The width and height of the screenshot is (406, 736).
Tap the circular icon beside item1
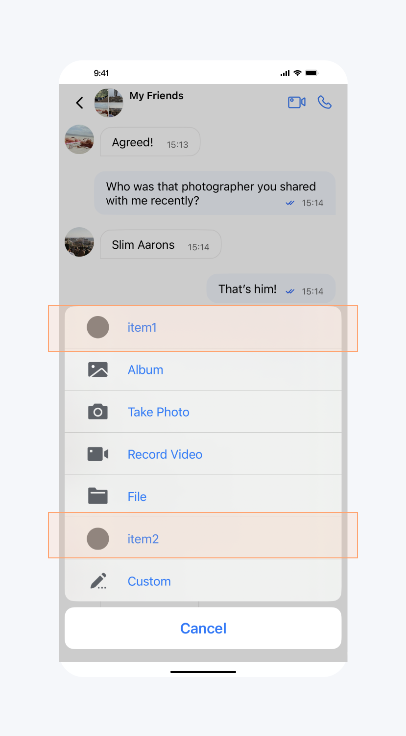tap(98, 327)
